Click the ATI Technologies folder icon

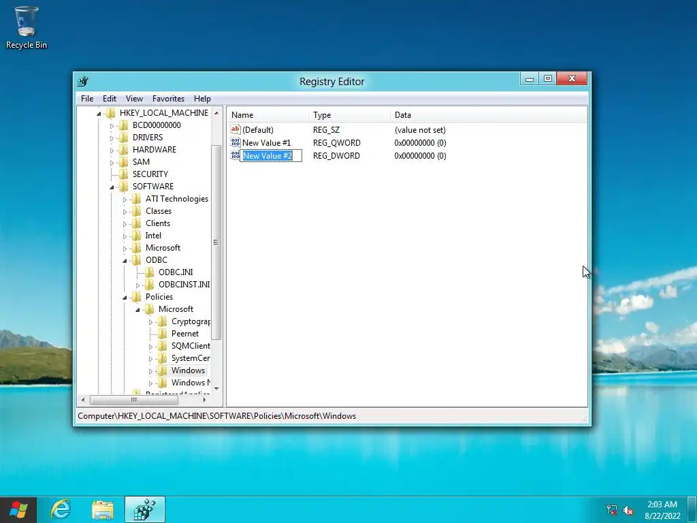[x=136, y=199]
